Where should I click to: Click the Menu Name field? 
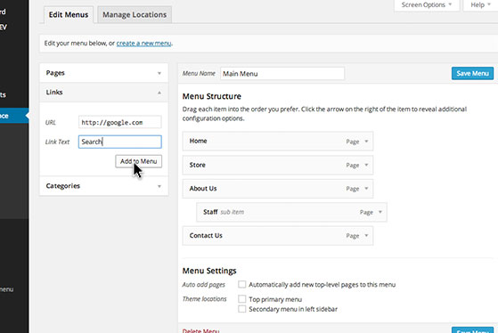point(282,74)
